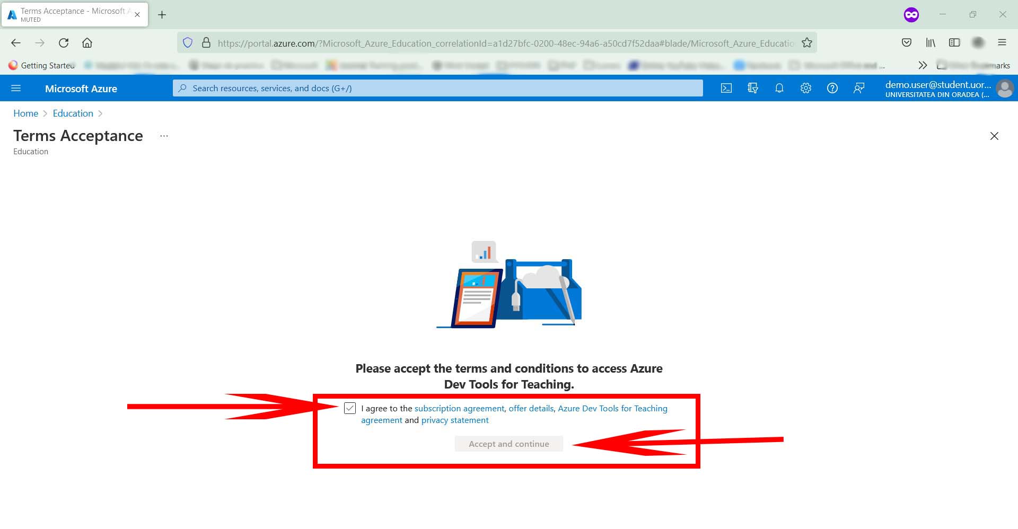Focus the Search resources, services, and docs box
The height and width of the screenshot is (529, 1018).
click(438, 88)
